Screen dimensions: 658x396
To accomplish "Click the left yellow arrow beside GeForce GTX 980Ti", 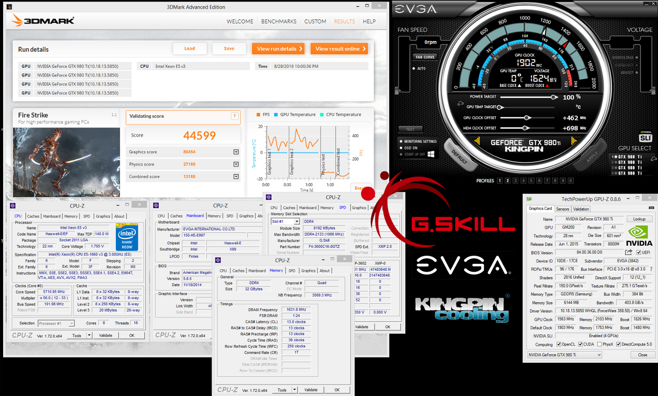I will [x=477, y=141].
